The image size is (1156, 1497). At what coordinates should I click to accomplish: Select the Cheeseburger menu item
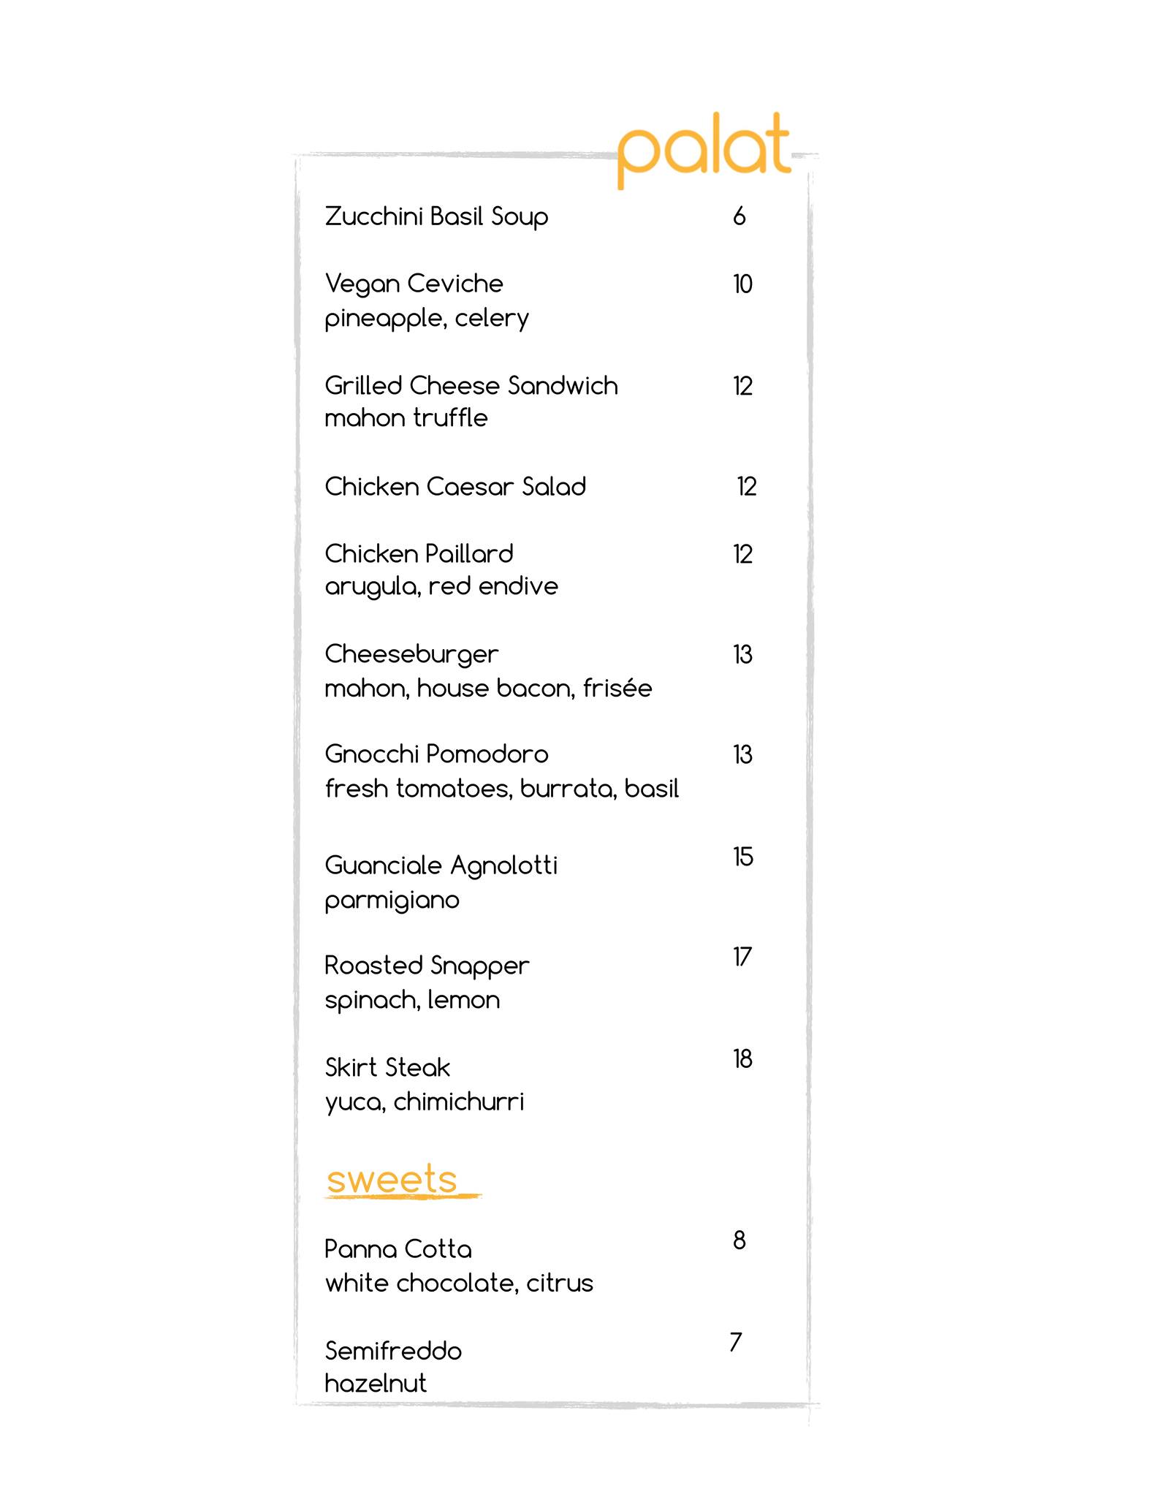point(411,654)
